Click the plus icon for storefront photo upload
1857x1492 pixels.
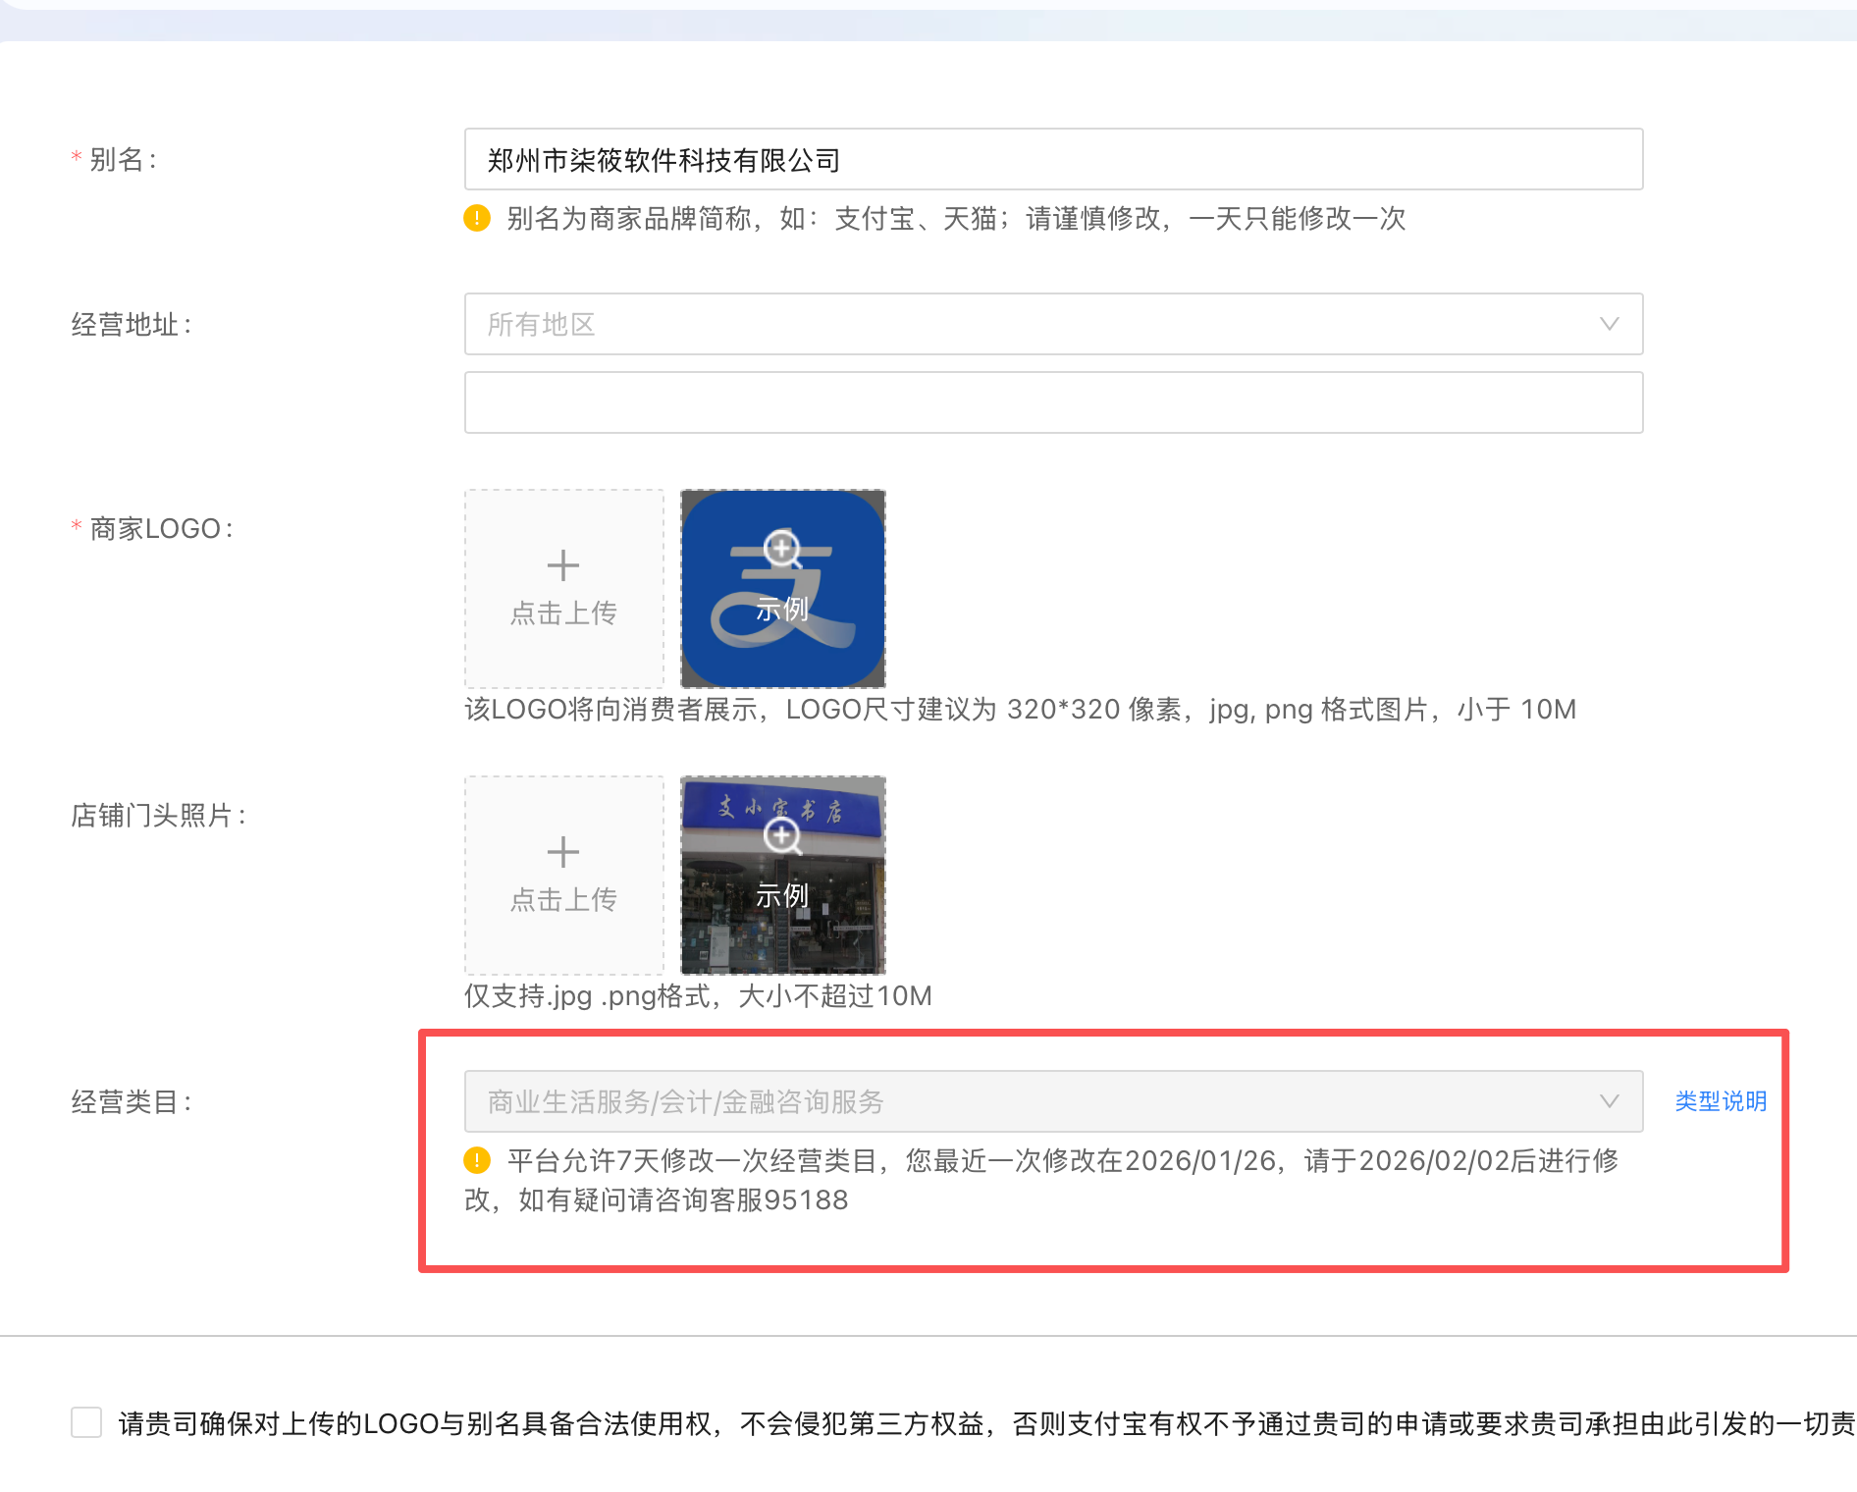click(x=562, y=852)
